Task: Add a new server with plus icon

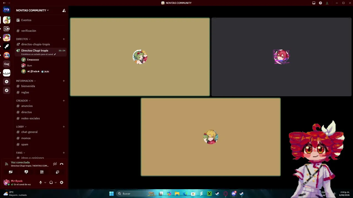Action: pyautogui.click(x=7, y=81)
